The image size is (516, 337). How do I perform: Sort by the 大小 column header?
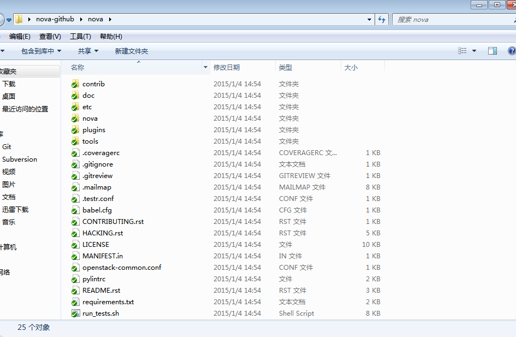tap(351, 67)
